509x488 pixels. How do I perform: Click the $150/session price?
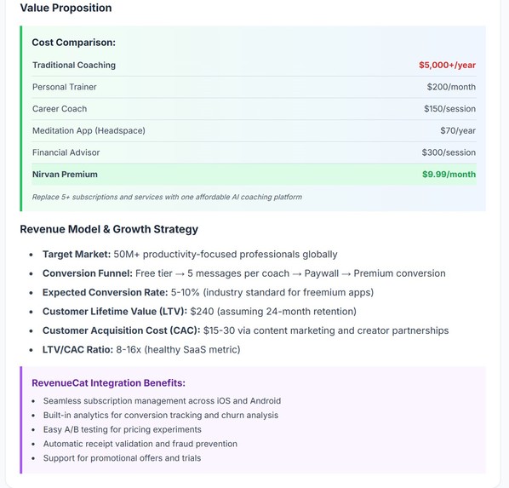point(449,109)
